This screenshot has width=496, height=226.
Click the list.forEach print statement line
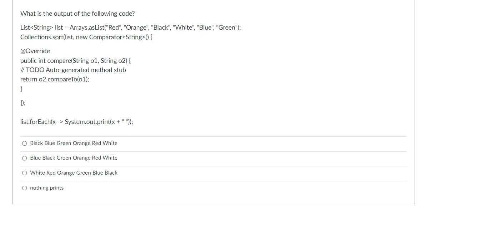coord(76,121)
